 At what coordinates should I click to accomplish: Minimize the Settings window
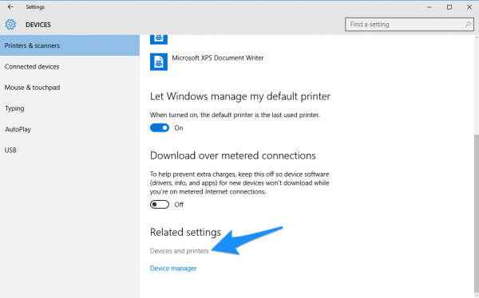tap(430, 7)
